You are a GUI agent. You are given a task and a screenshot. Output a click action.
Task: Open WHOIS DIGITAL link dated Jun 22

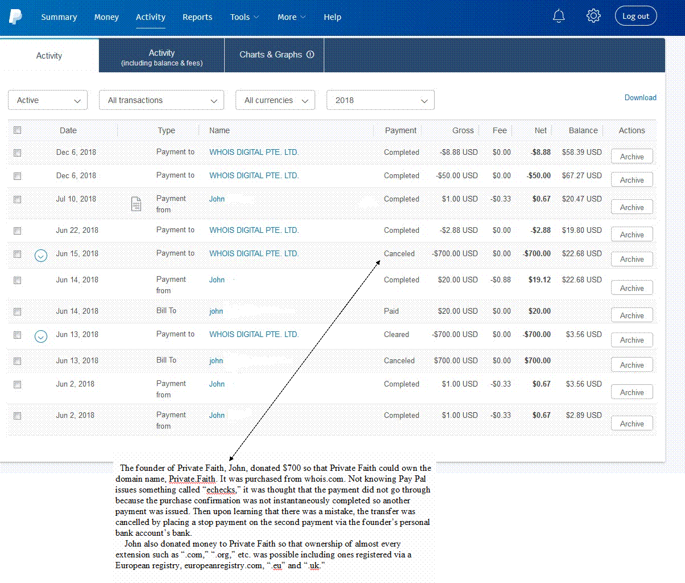[x=254, y=230]
